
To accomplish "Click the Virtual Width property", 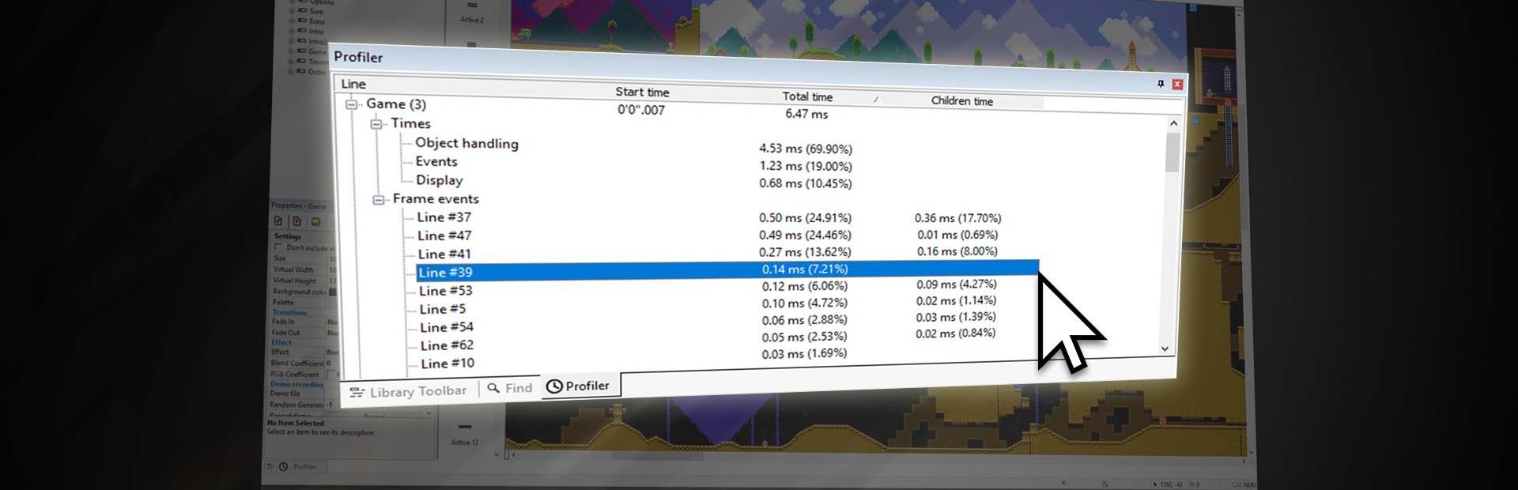I will [304, 269].
